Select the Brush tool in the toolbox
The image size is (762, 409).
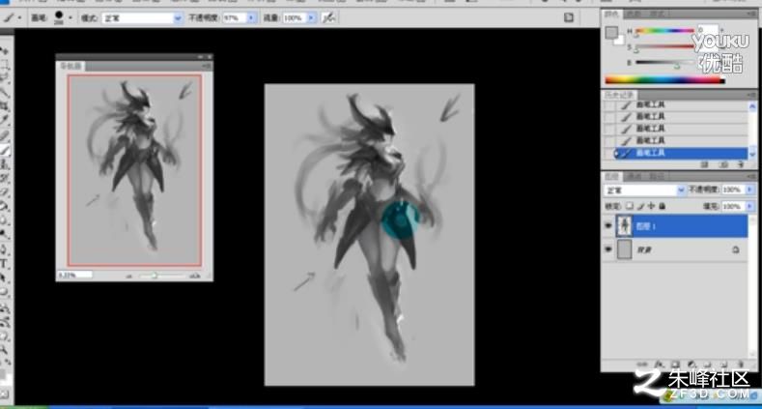pos(5,151)
